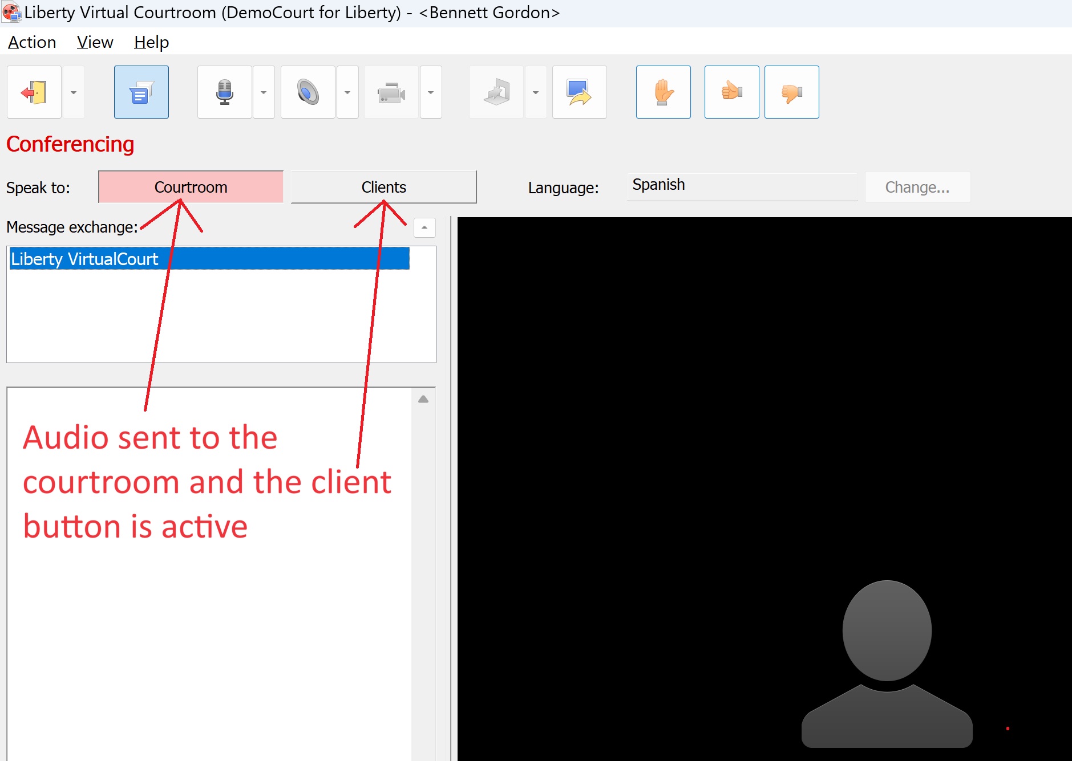The height and width of the screenshot is (761, 1072).
Task: Click the Change... language button
Action: [x=917, y=187]
